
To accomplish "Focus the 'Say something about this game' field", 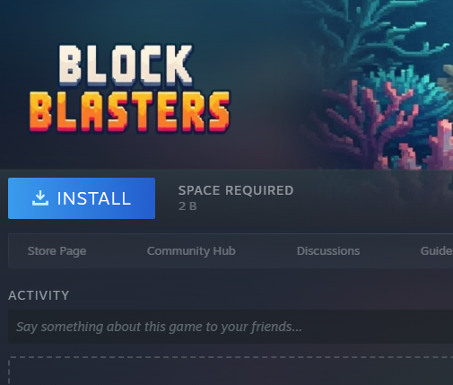I will coord(231,327).
